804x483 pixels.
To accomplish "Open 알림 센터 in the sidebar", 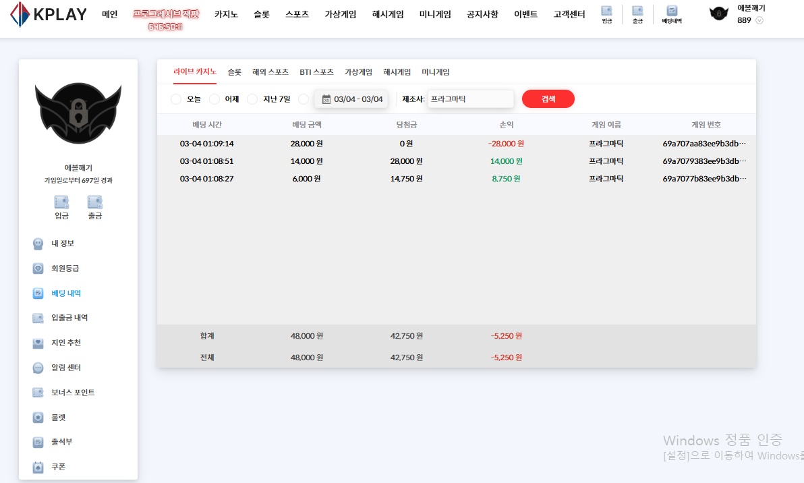I will click(x=65, y=368).
